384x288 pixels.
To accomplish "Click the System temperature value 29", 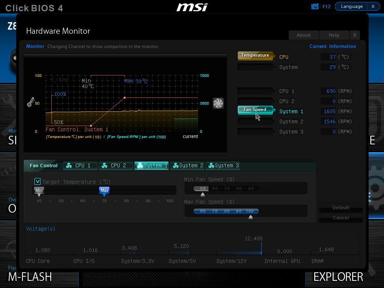I will 332,67.
